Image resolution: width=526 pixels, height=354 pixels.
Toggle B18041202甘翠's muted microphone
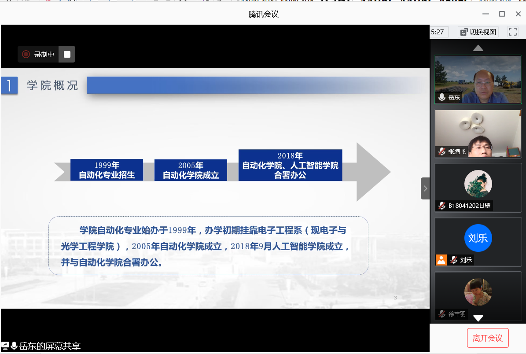tap(442, 206)
